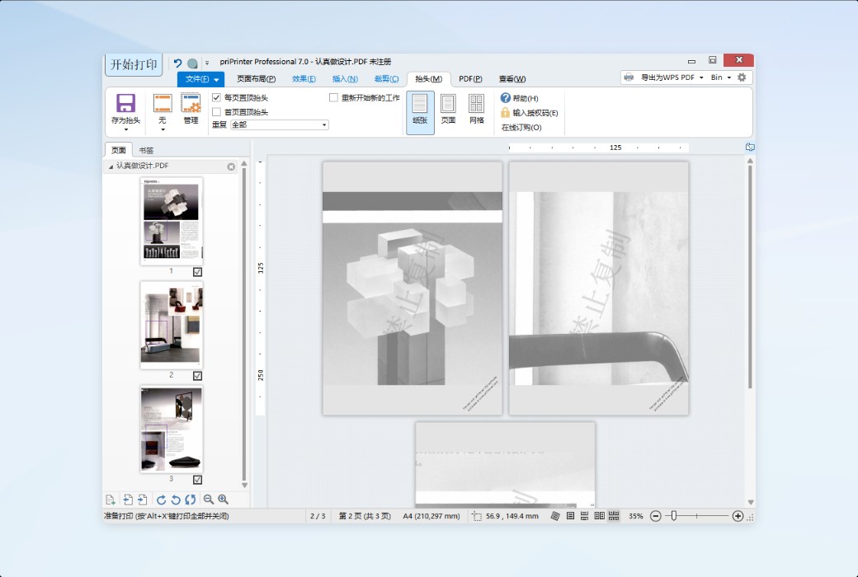Click the rotate 180 degrees icon

coord(191,500)
